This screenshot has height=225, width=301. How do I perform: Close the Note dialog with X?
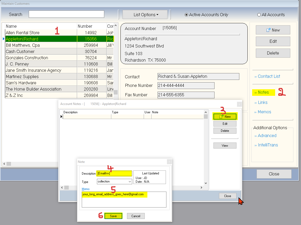pyautogui.click(x=169, y=162)
